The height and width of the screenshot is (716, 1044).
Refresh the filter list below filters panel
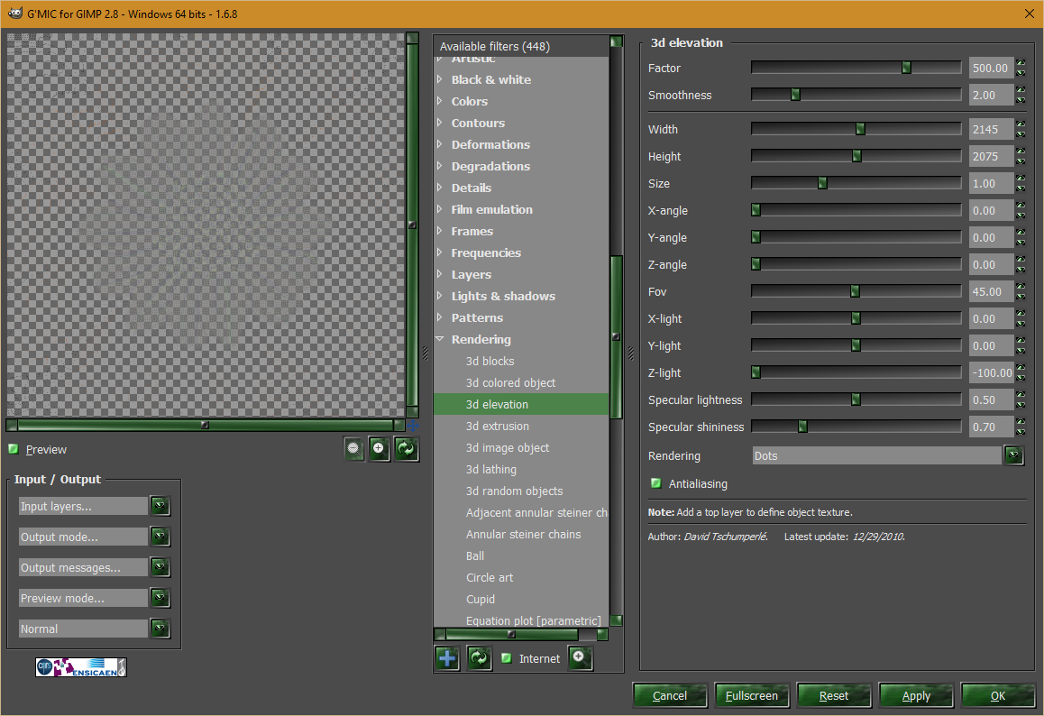click(479, 658)
